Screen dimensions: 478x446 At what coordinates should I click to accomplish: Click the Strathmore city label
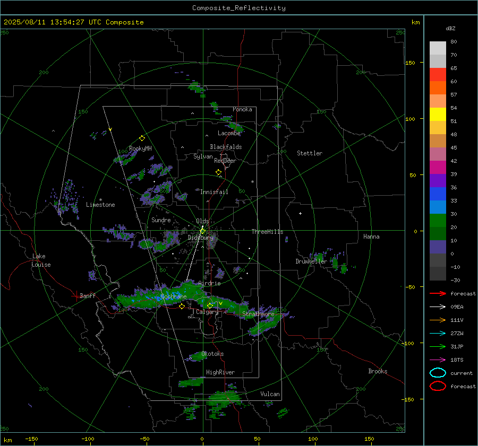click(x=258, y=314)
